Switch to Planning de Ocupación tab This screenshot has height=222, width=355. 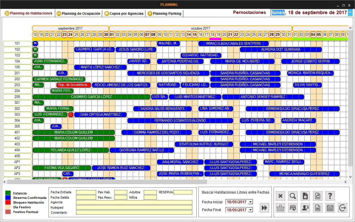click(x=78, y=14)
